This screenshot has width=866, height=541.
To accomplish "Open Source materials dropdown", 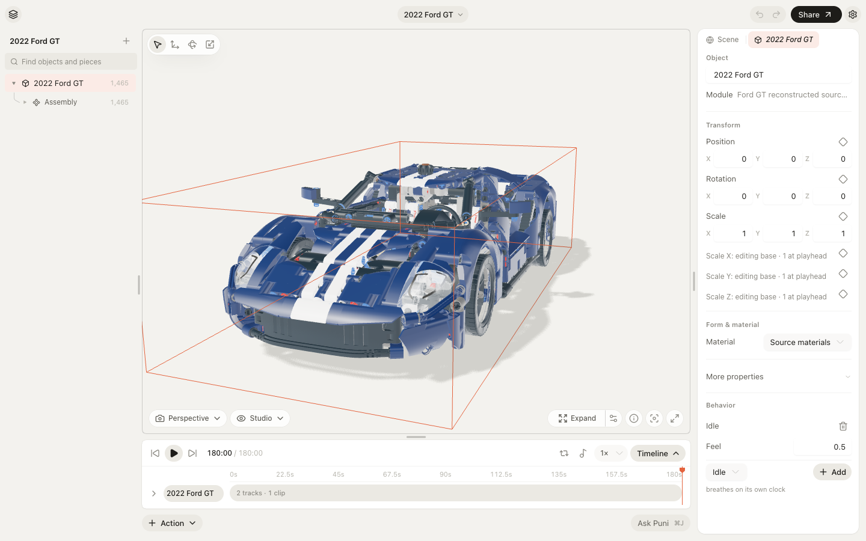I will 807,342.
